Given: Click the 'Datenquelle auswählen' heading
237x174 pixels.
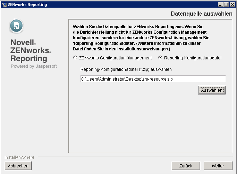Looking at the screenshot, I should tap(202, 14).
